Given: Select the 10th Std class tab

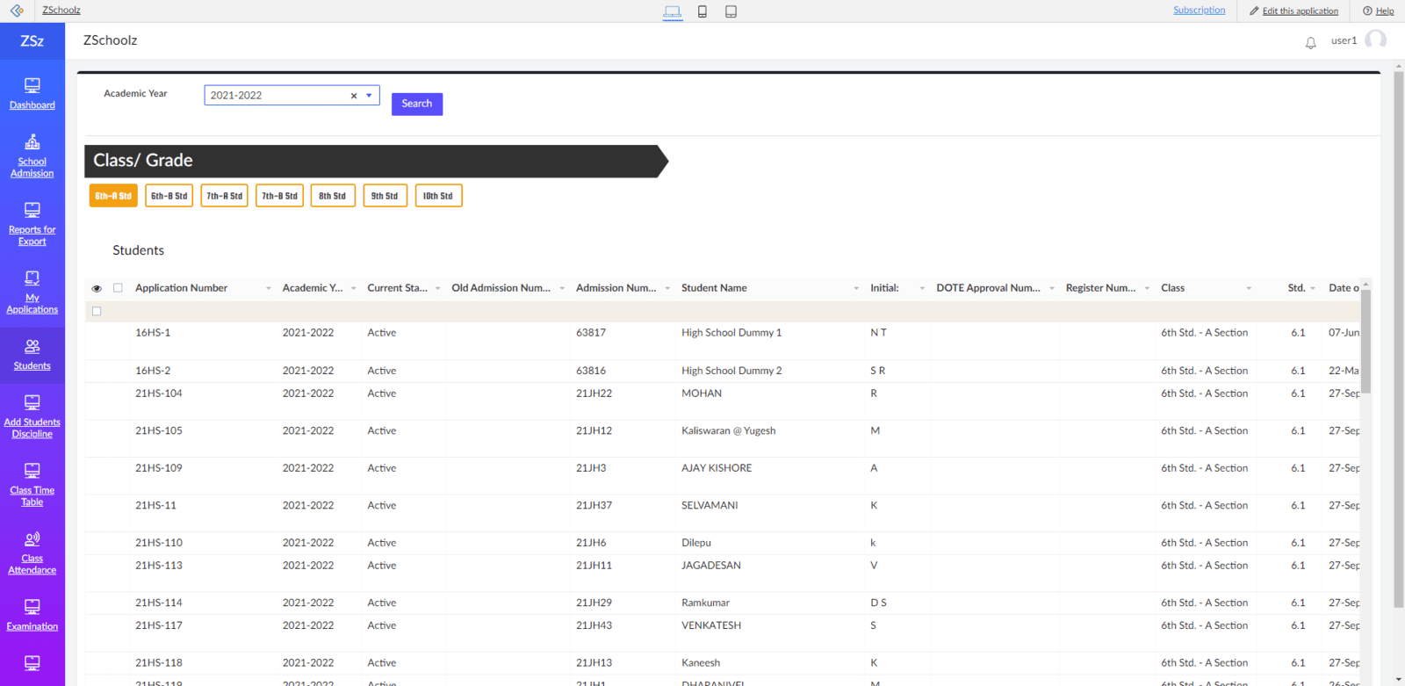Looking at the screenshot, I should tap(437, 196).
